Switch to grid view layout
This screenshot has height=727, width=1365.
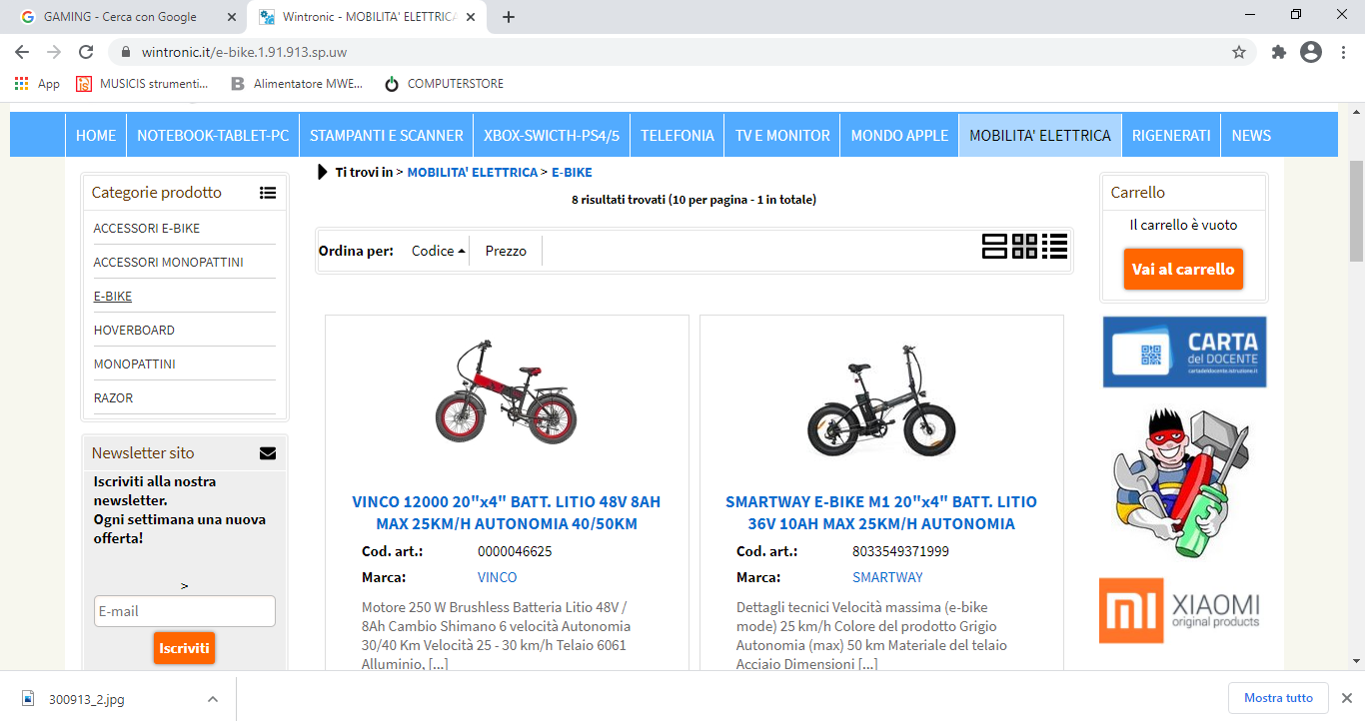click(x=1024, y=246)
